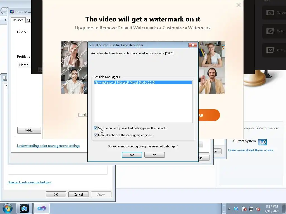Open Learn more about these scores link
The width and height of the screenshot is (286, 214).
click(x=250, y=150)
